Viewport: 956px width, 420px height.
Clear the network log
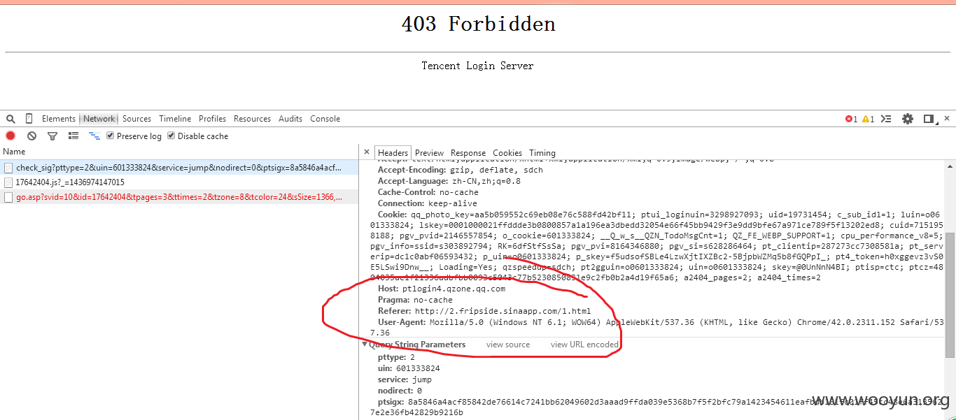pyautogui.click(x=31, y=136)
